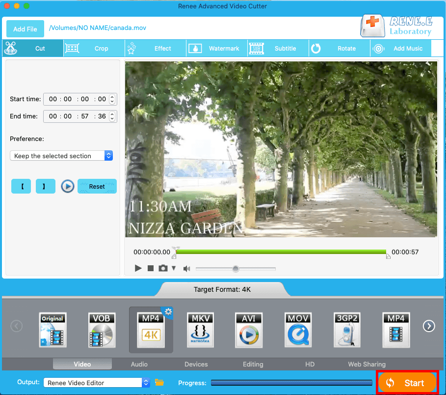This screenshot has width=446, height=395.
Task: Switch to the HD format category
Action: point(310,364)
